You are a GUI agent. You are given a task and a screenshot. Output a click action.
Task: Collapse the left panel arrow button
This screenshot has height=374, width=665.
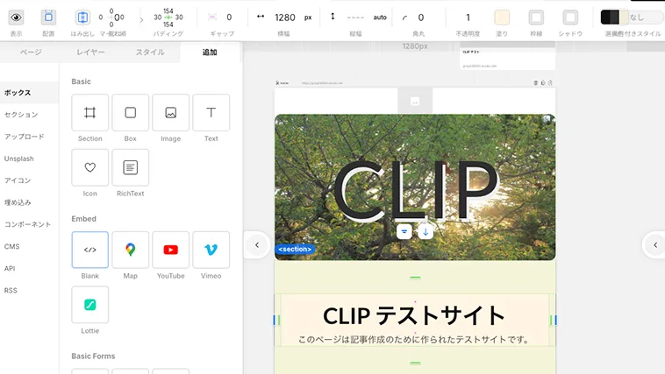pyautogui.click(x=256, y=245)
